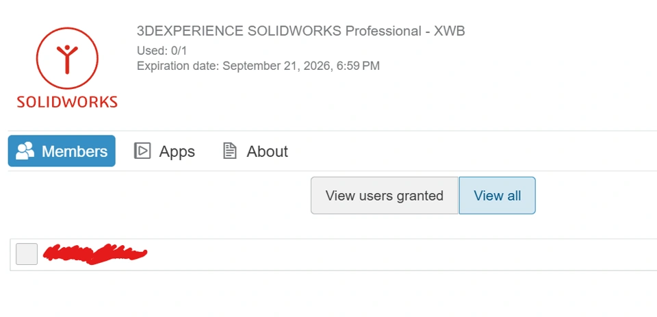Click the red SOLIDWORKS wordmark text
Image resolution: width=657 pixels, height=317 pixels.
[x=67, y=102]
